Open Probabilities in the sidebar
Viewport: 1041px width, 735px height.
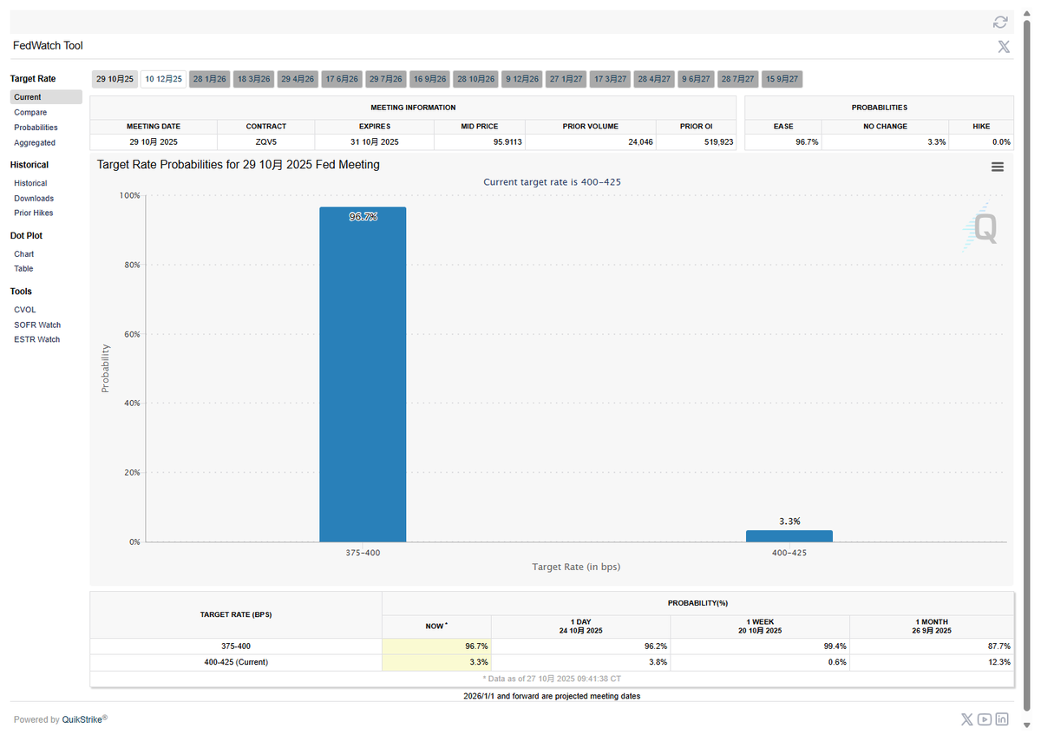[x=36, y=128]
